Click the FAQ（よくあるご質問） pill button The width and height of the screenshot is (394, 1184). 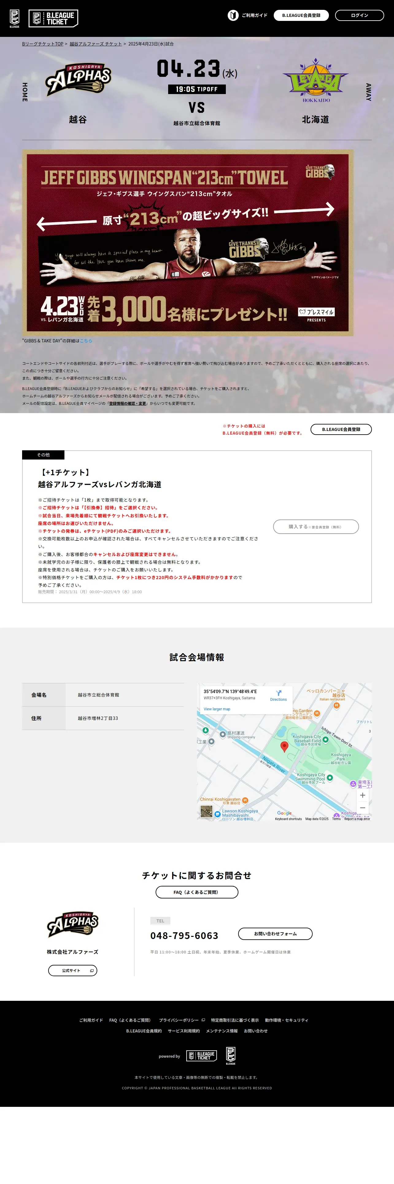click(197, 892)
